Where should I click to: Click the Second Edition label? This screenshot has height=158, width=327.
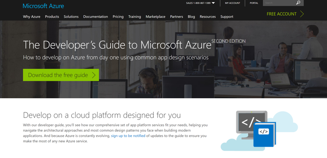point(228,41)
